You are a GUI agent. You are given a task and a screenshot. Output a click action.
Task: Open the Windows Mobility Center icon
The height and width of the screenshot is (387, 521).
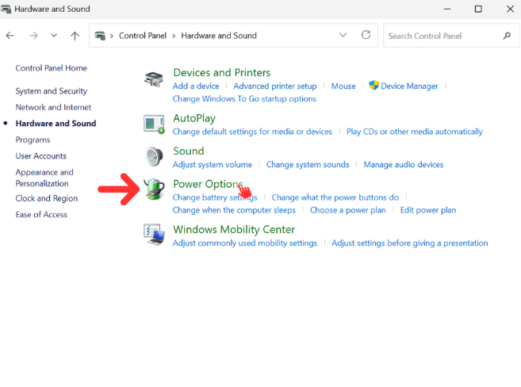point(154,235)
